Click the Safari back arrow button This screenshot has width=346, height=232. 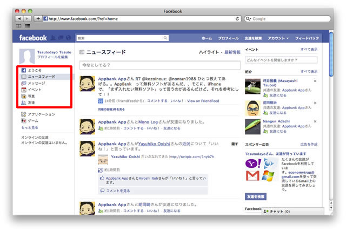click(19, 19)
